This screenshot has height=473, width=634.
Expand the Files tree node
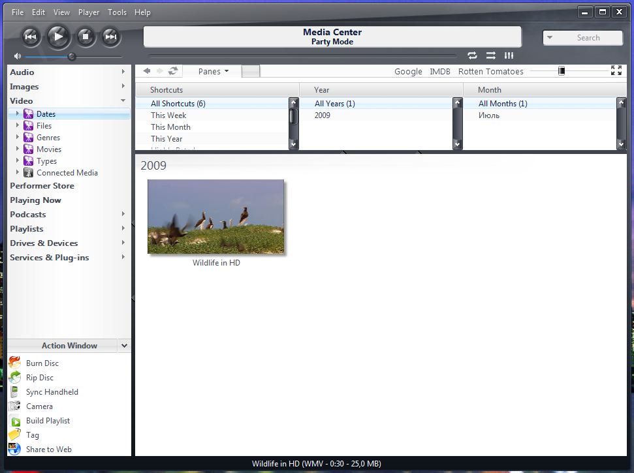pos(18,125)
